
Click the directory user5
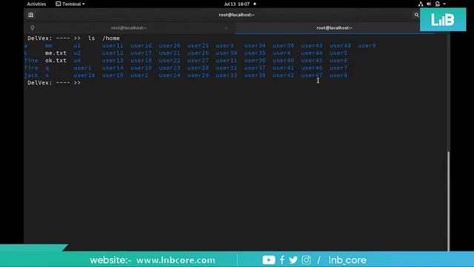point(338,53)
